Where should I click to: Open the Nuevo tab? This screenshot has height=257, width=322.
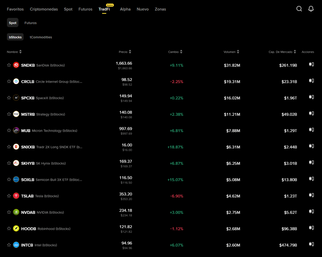pyautogui.click(x=143, y=9)
